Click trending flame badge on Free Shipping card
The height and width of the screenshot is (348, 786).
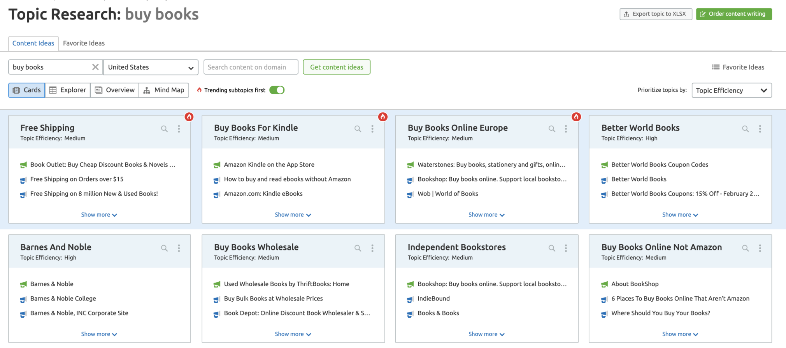click(189, 117)
